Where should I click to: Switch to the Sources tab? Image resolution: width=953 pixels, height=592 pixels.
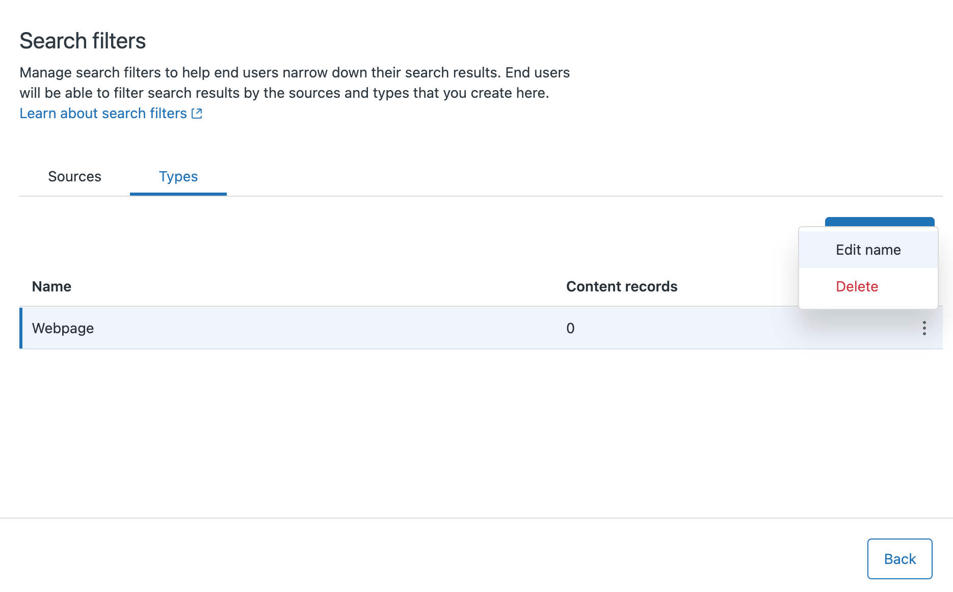tap(74, 177)
